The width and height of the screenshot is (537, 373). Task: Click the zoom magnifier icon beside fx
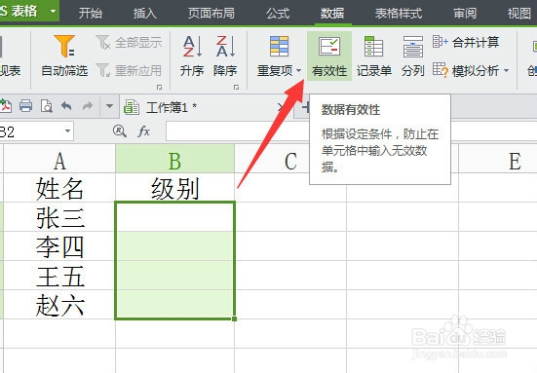click(x=120, y=131)
